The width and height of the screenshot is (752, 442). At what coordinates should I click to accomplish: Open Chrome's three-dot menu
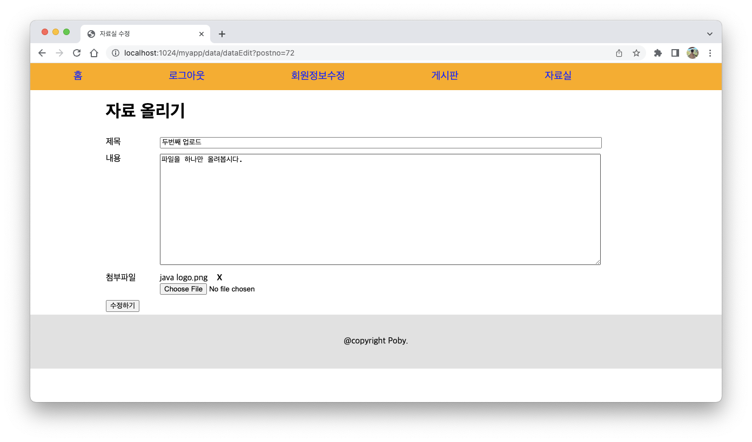[710, 53]
